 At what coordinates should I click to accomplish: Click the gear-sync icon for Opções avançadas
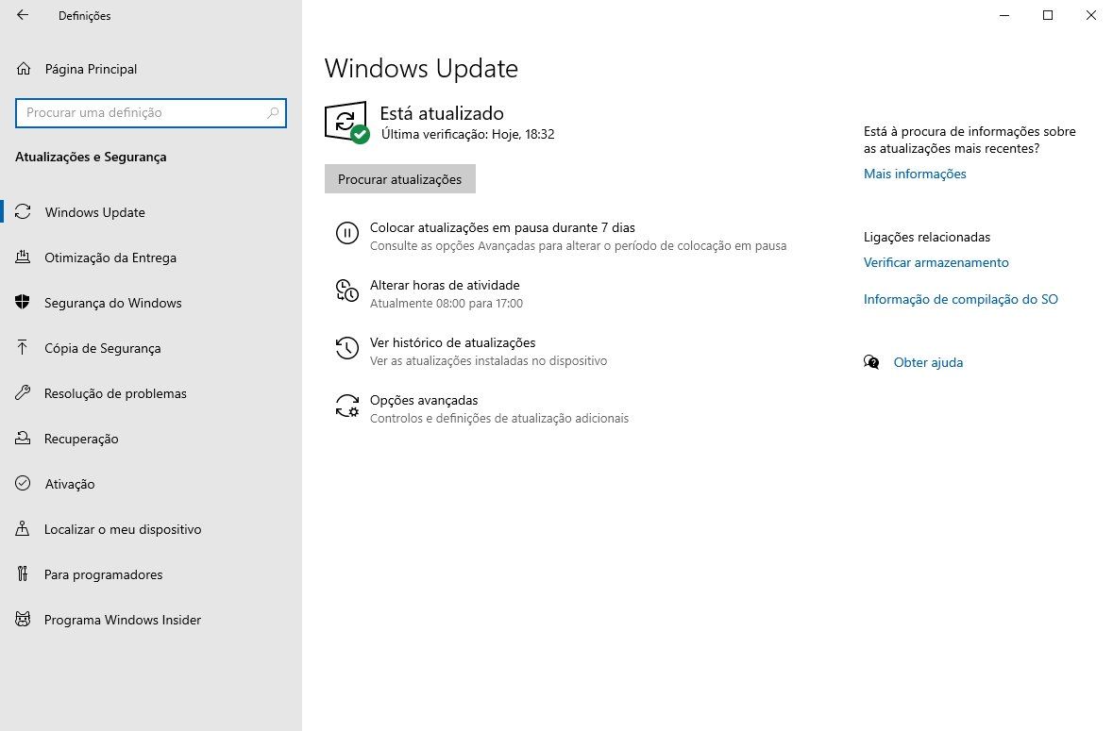347,406
